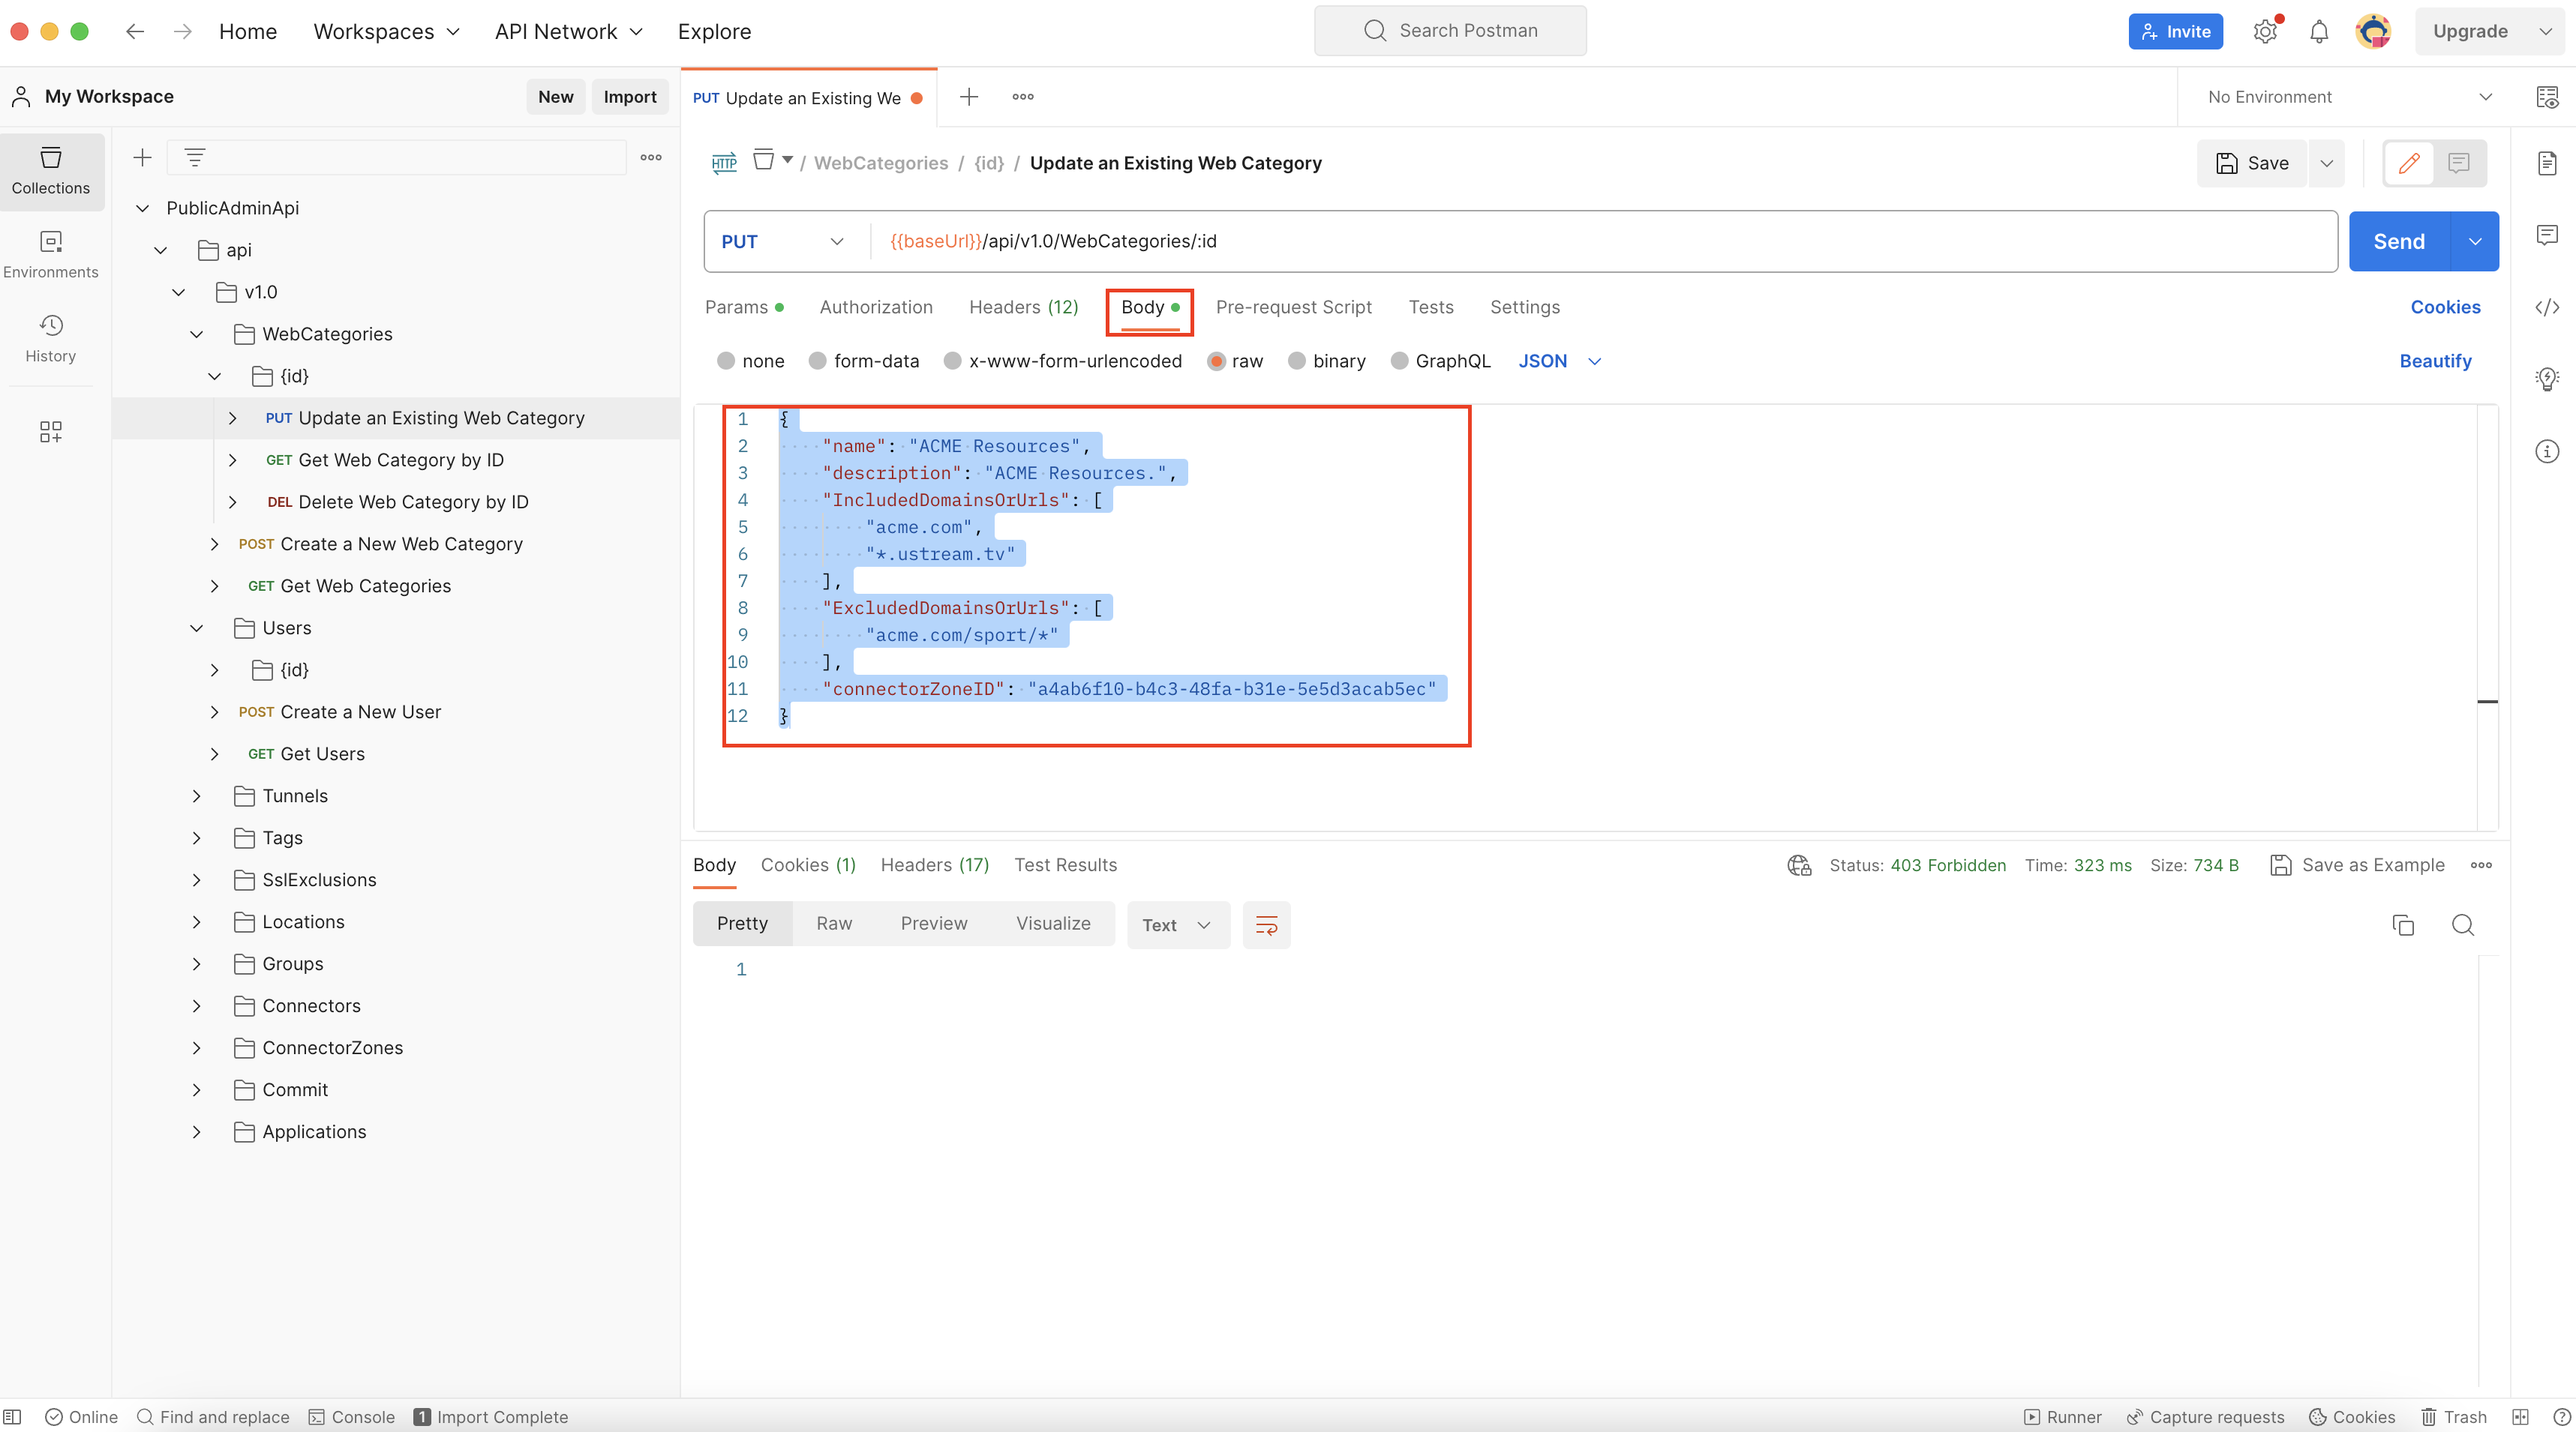Image resolution: width=2576 pixels, height=1432 pixels.
Task: Click the notifications bell icon
Action: (x=2319, y=32)
